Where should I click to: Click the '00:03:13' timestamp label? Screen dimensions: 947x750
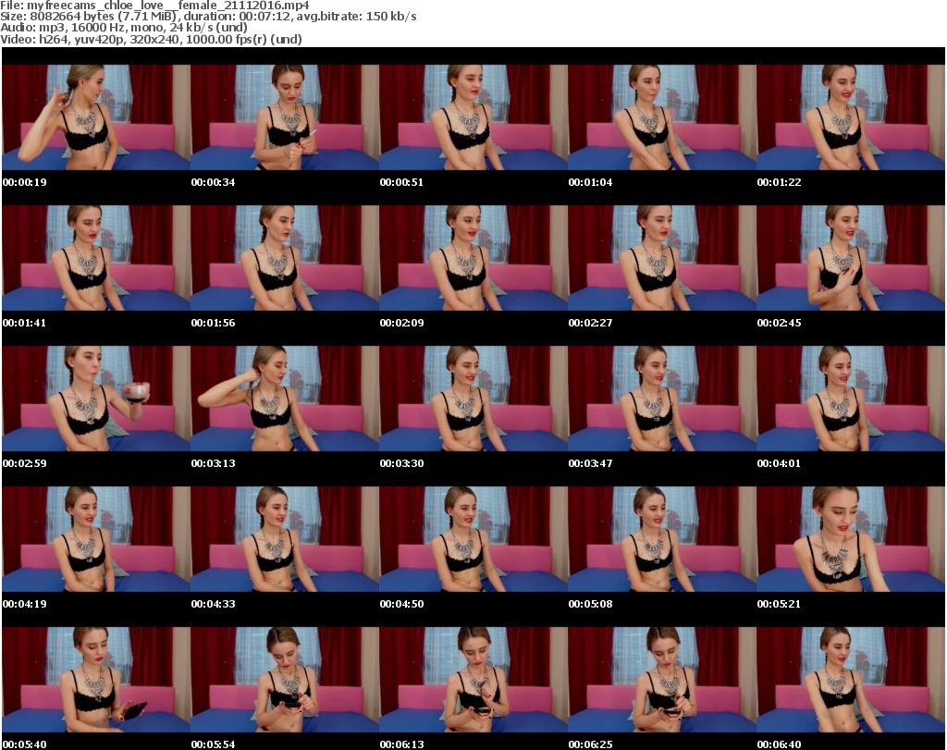coord(214,463)
